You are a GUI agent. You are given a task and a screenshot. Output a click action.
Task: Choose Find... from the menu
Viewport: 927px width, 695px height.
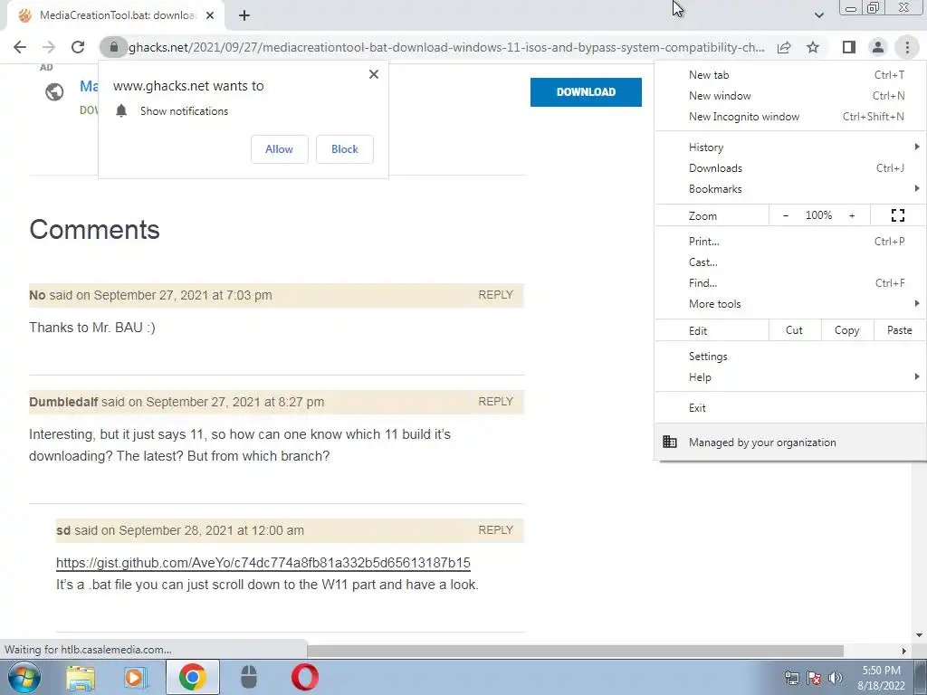pos(790,283)
